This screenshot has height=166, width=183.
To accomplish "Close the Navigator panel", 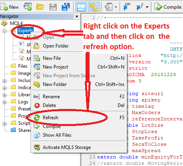I will pos(77,16).
